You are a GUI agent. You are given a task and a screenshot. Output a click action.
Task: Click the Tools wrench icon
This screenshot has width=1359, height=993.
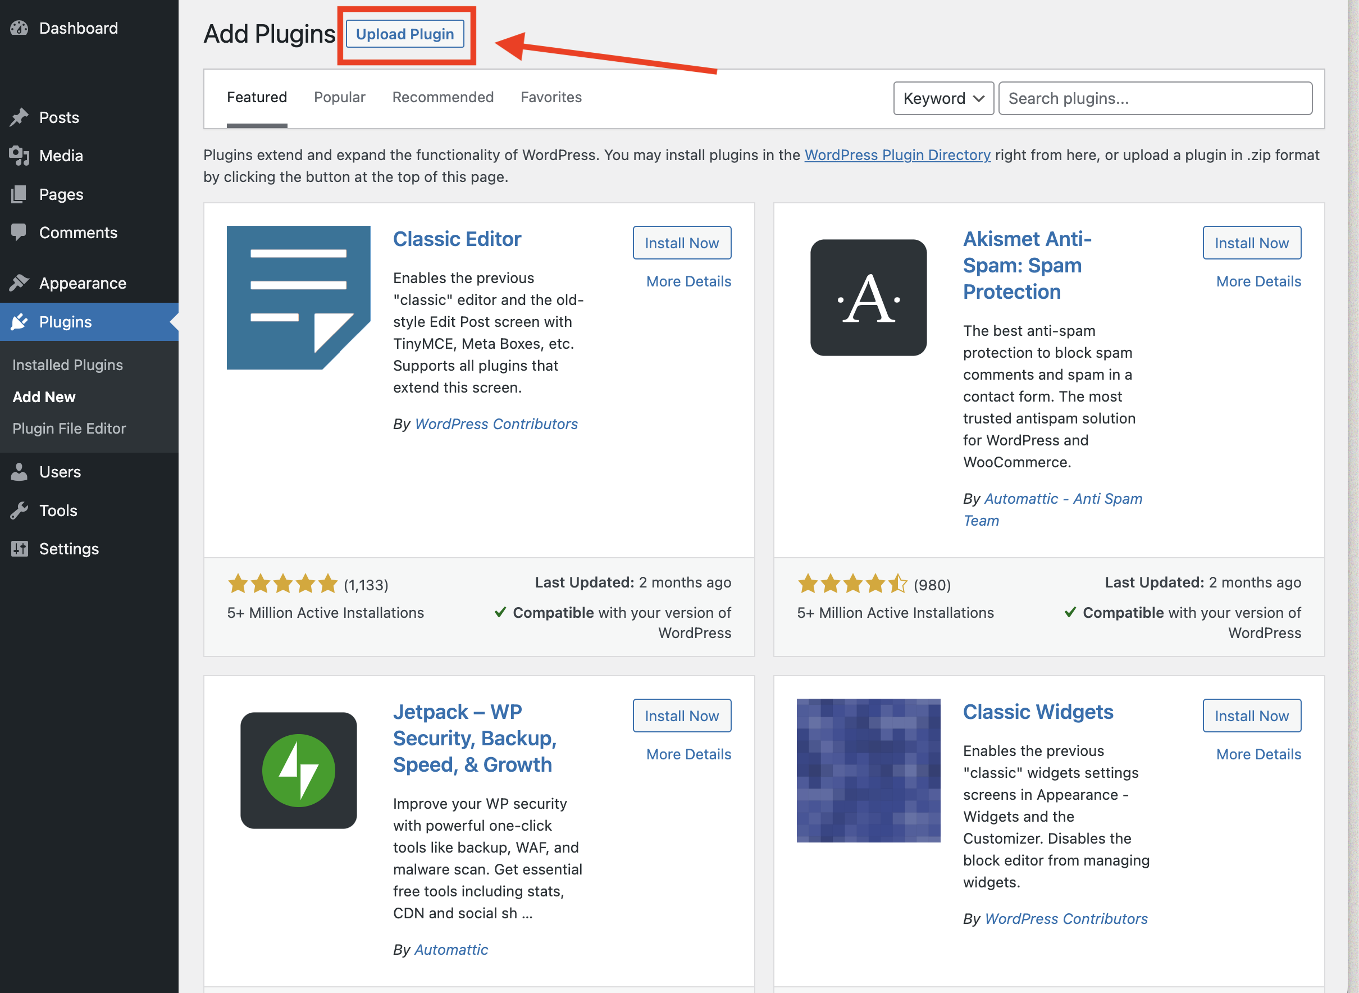(19, 511)
